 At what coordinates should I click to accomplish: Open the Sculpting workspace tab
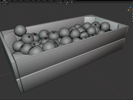tap(15, 0)
